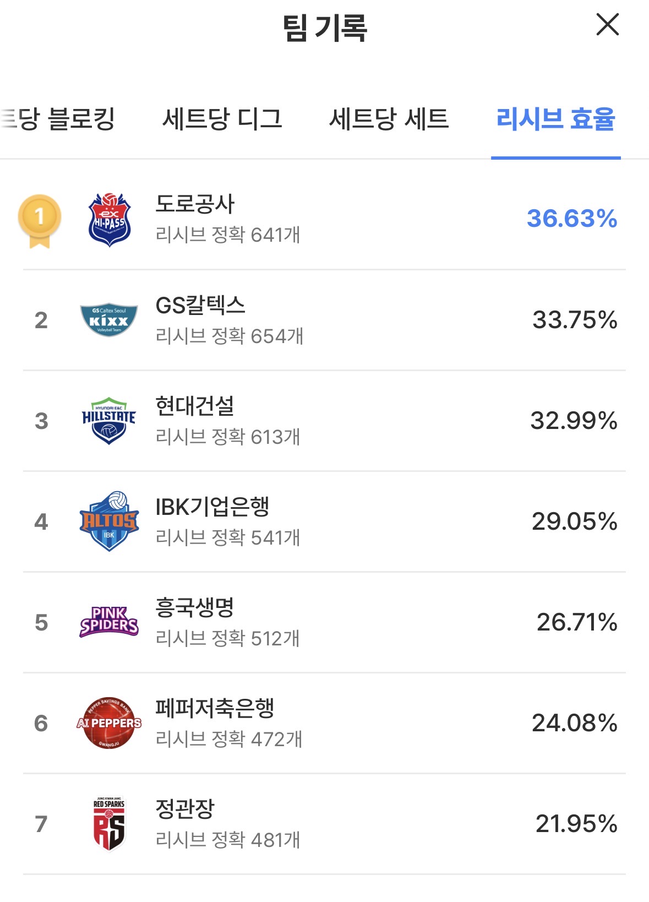
Task: Tap the GS칼텍스 KIXX team logo
Action: tap(109, 320)
